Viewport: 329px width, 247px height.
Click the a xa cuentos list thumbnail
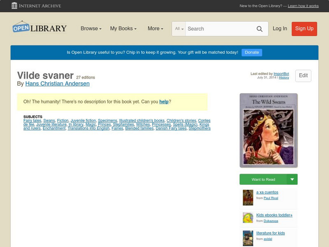click(248, 198)
